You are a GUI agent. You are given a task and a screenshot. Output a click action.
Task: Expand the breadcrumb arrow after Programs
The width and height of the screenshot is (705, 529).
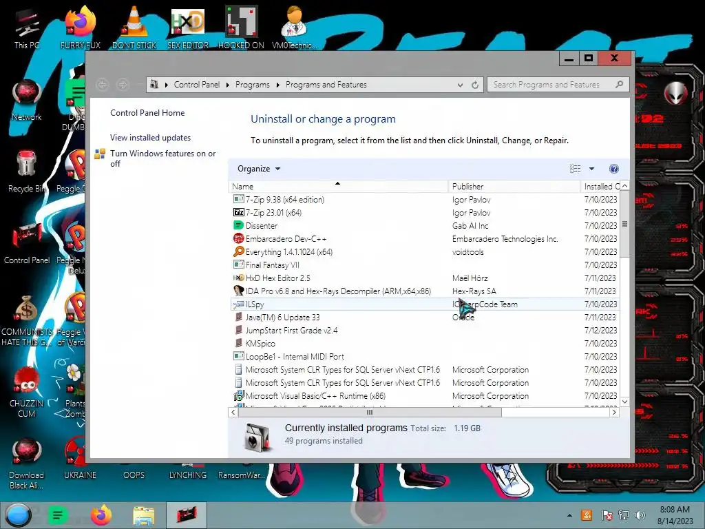277,85
